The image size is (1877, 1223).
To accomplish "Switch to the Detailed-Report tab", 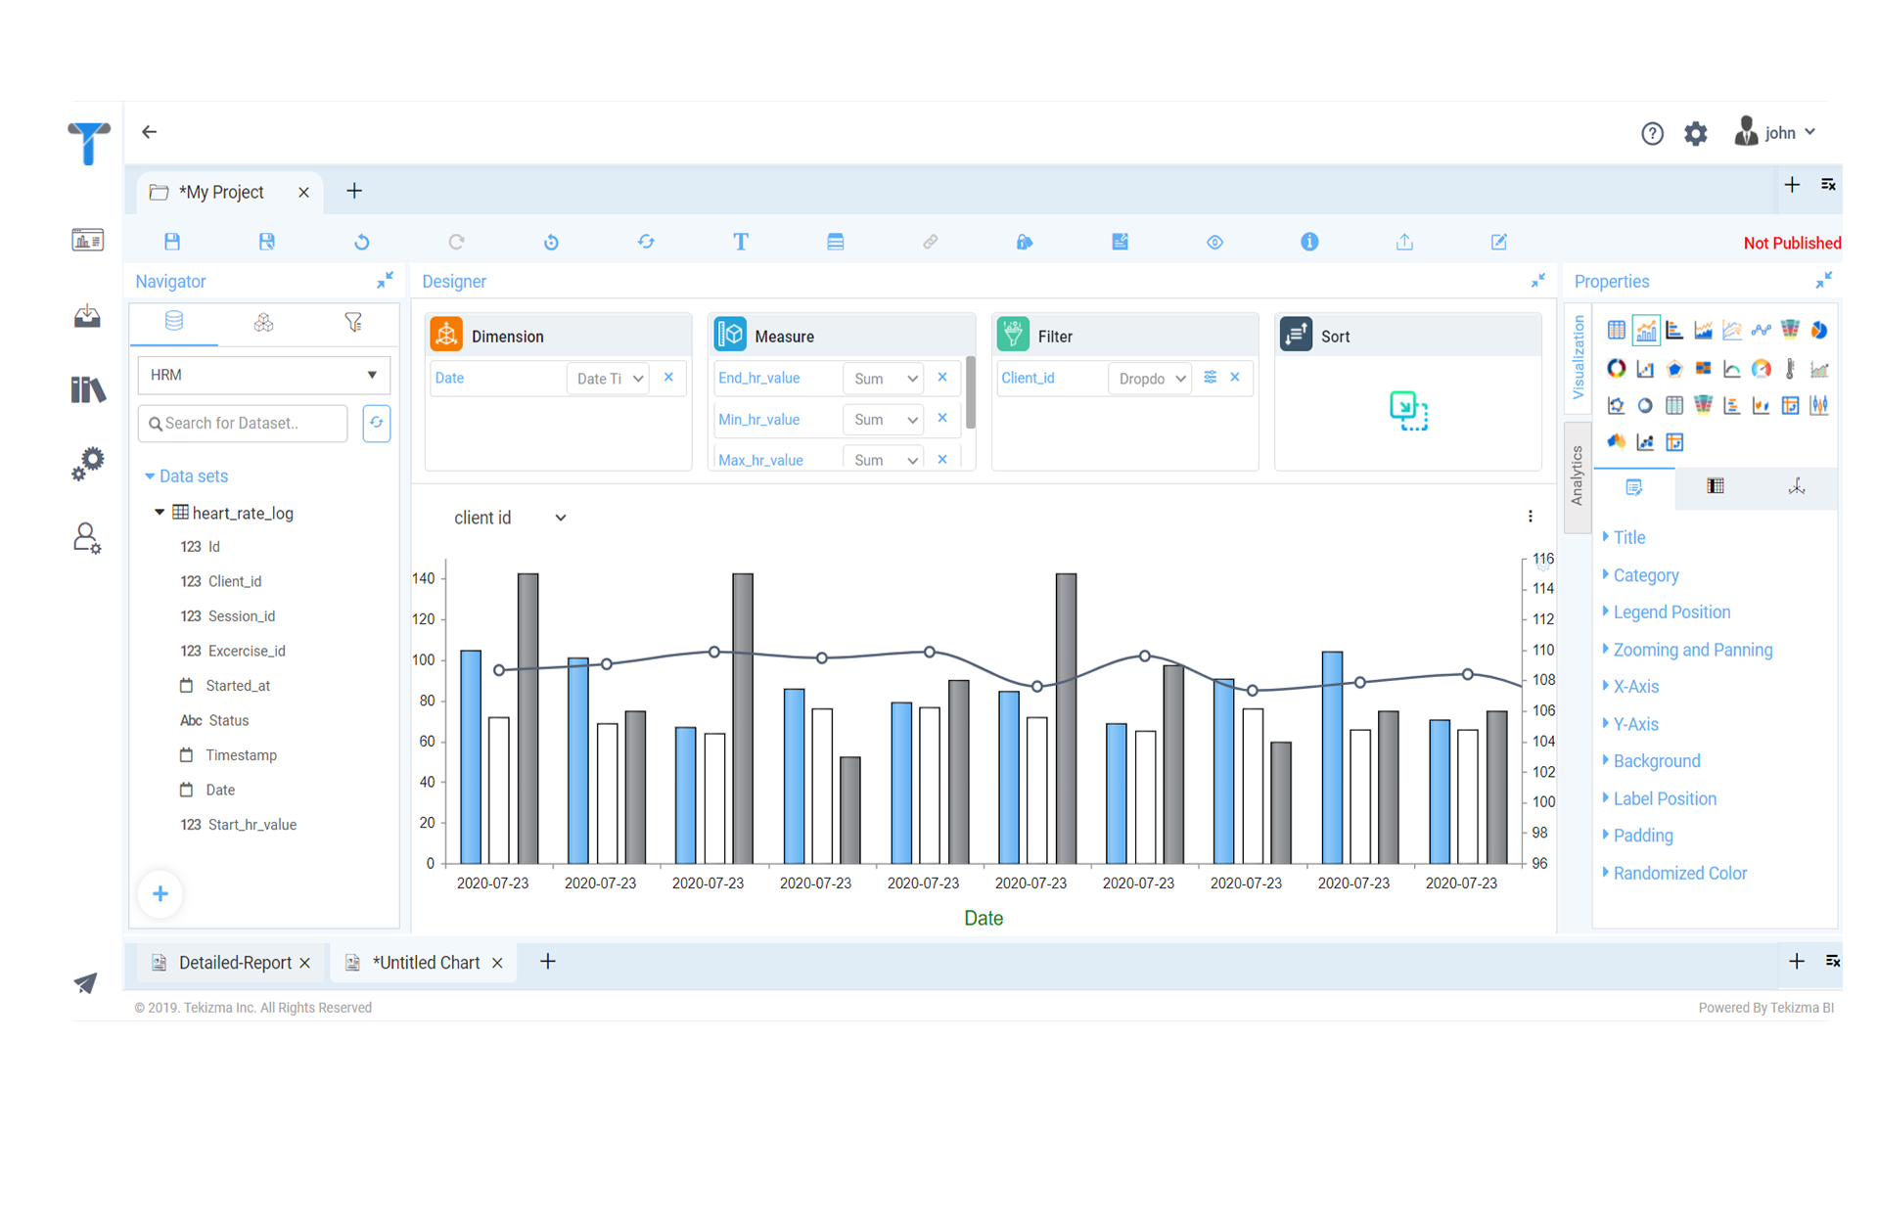I will pyautogui.click(x=235, y=963).
